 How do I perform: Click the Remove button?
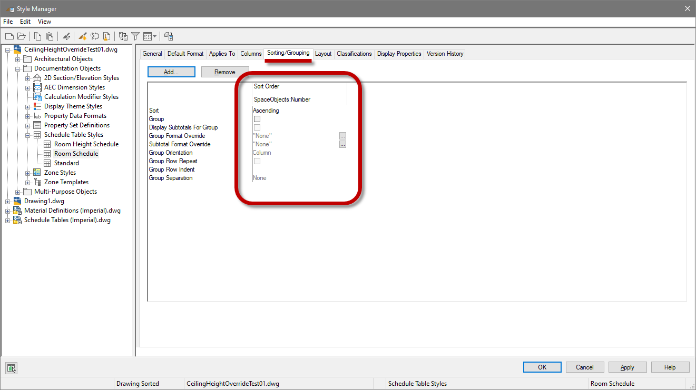(x=224, y=72)
